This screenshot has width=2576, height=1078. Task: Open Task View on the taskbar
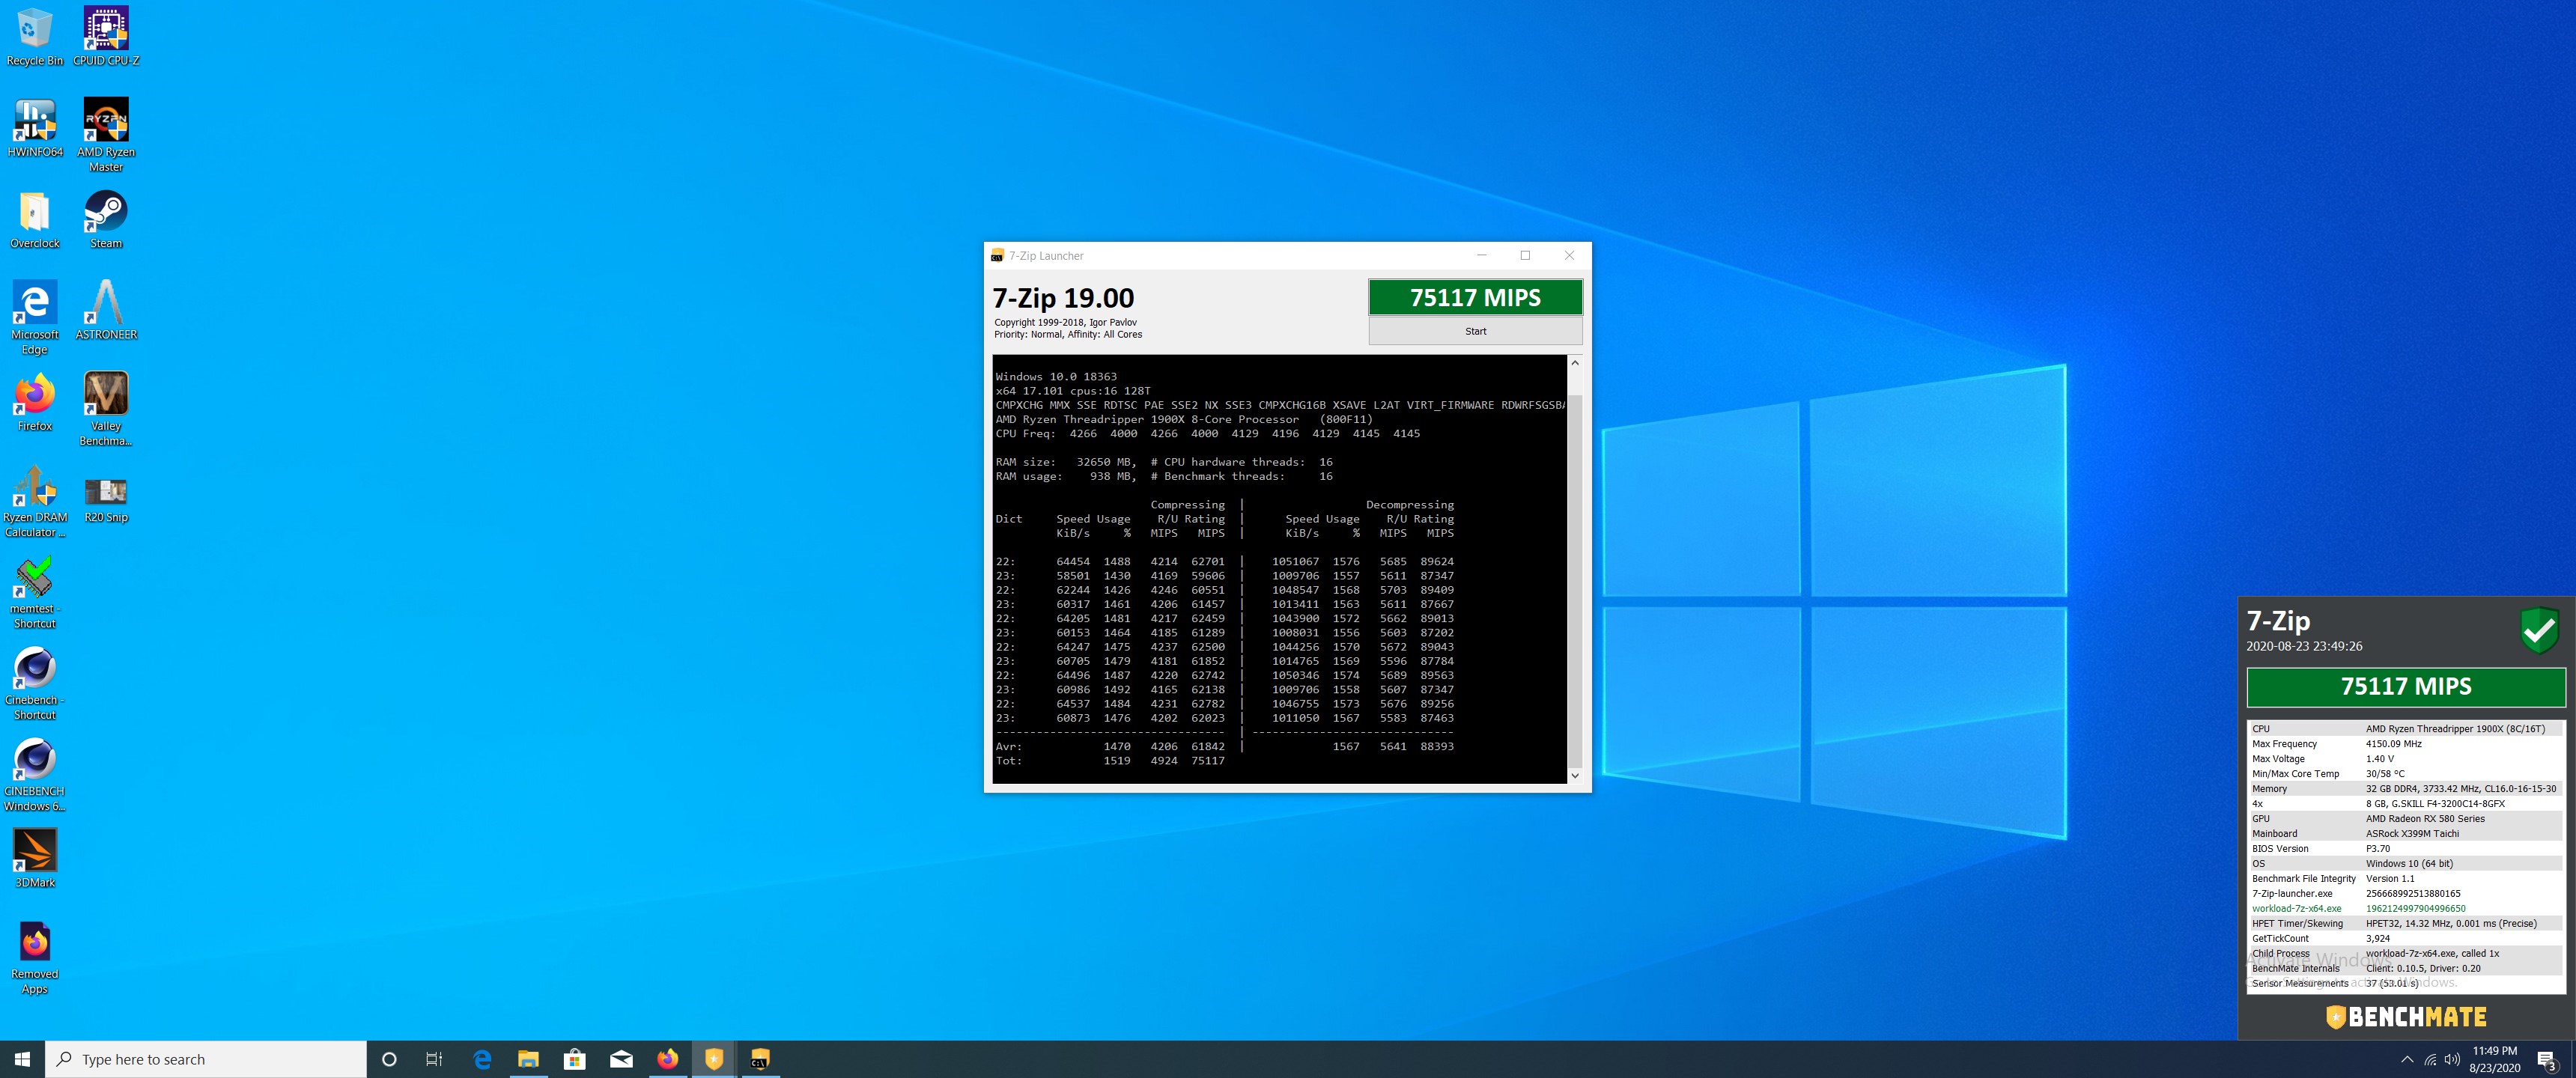pos(434,1059)
